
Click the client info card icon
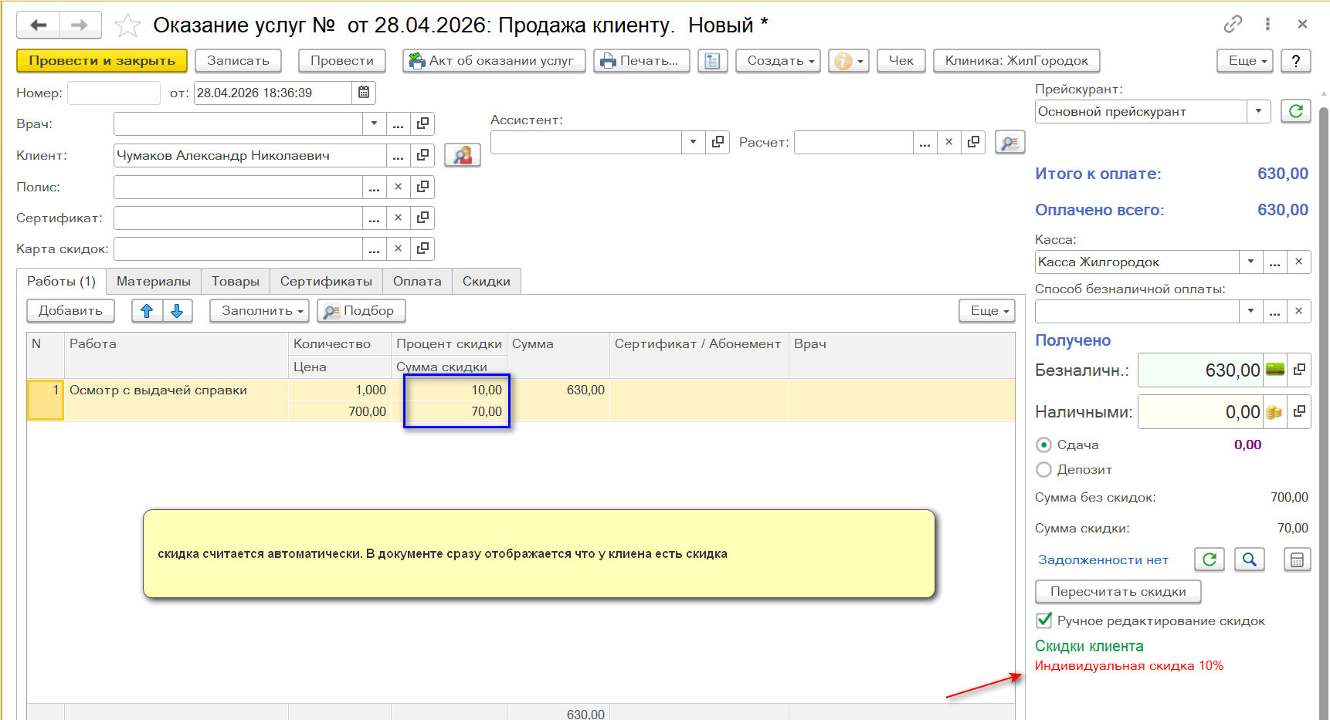click(462, 155)
